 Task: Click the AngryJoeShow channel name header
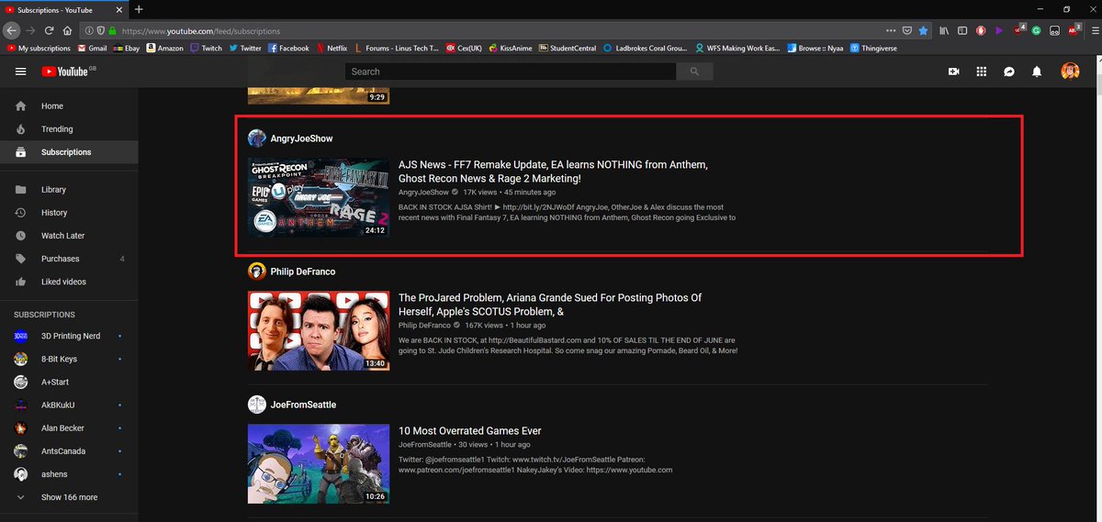click(301, 139)
